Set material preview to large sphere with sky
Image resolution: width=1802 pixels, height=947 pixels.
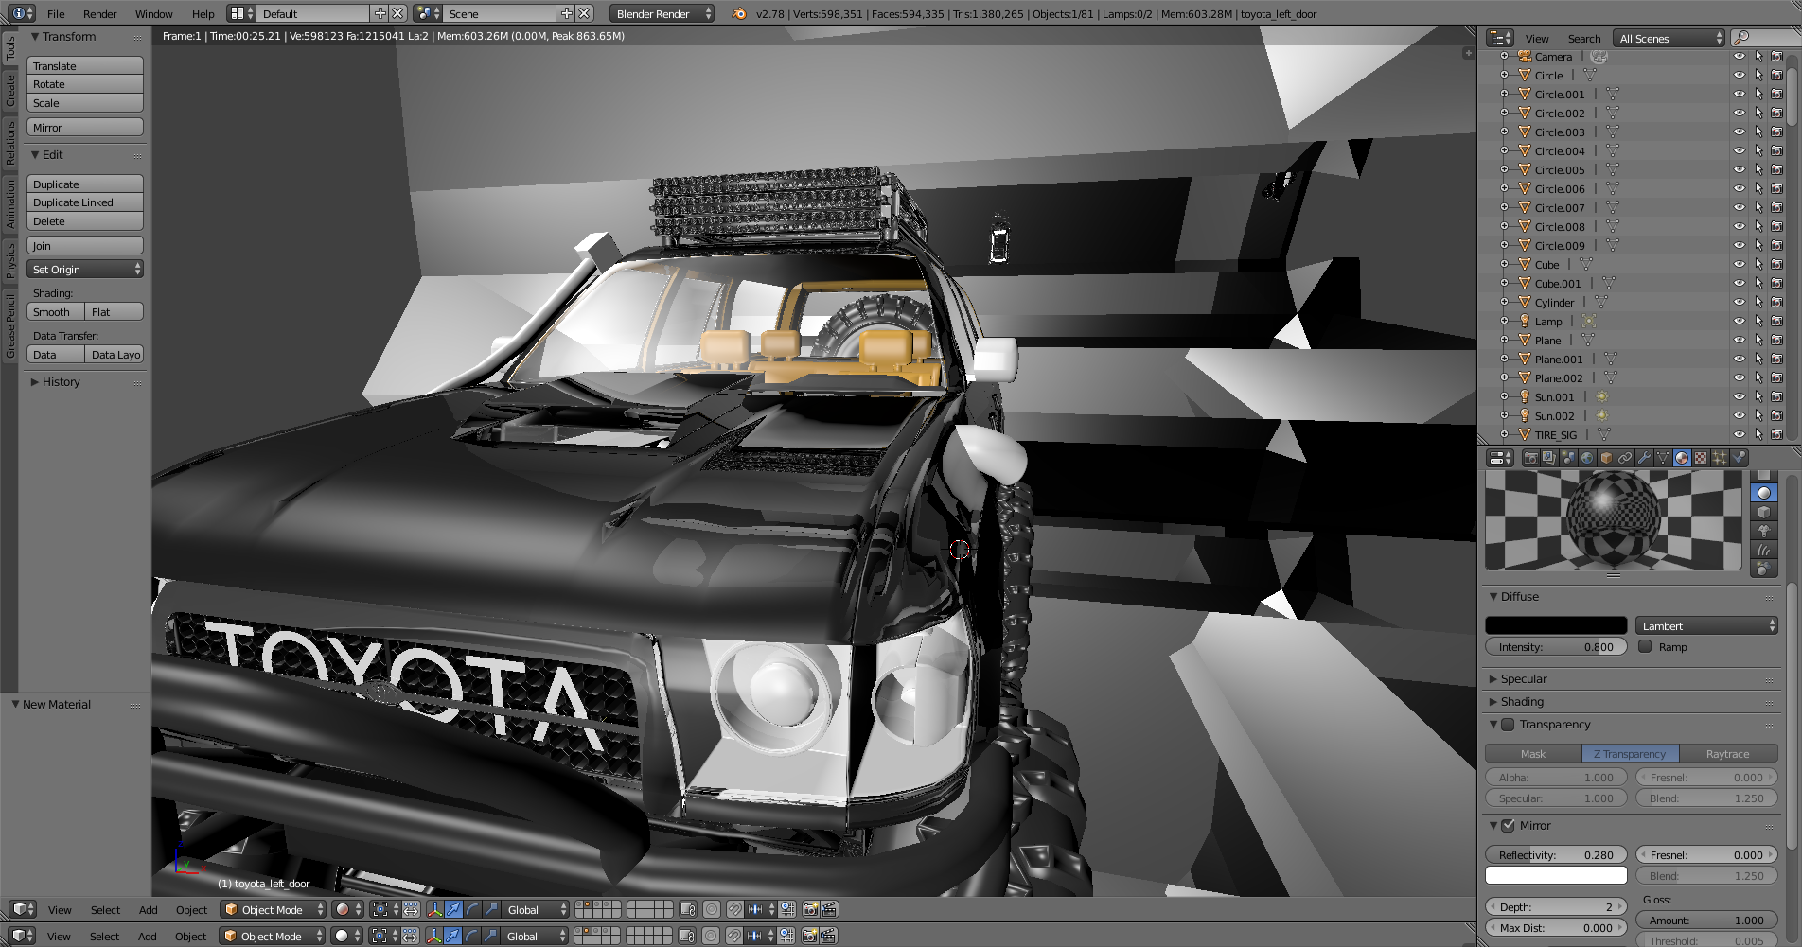pos(1764,569)
